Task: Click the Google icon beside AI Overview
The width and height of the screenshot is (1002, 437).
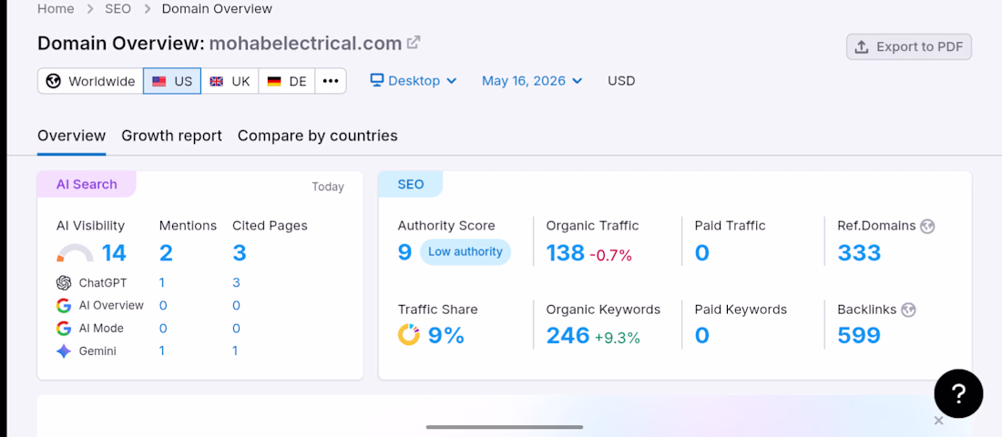Action: click(x=63, y=305)
